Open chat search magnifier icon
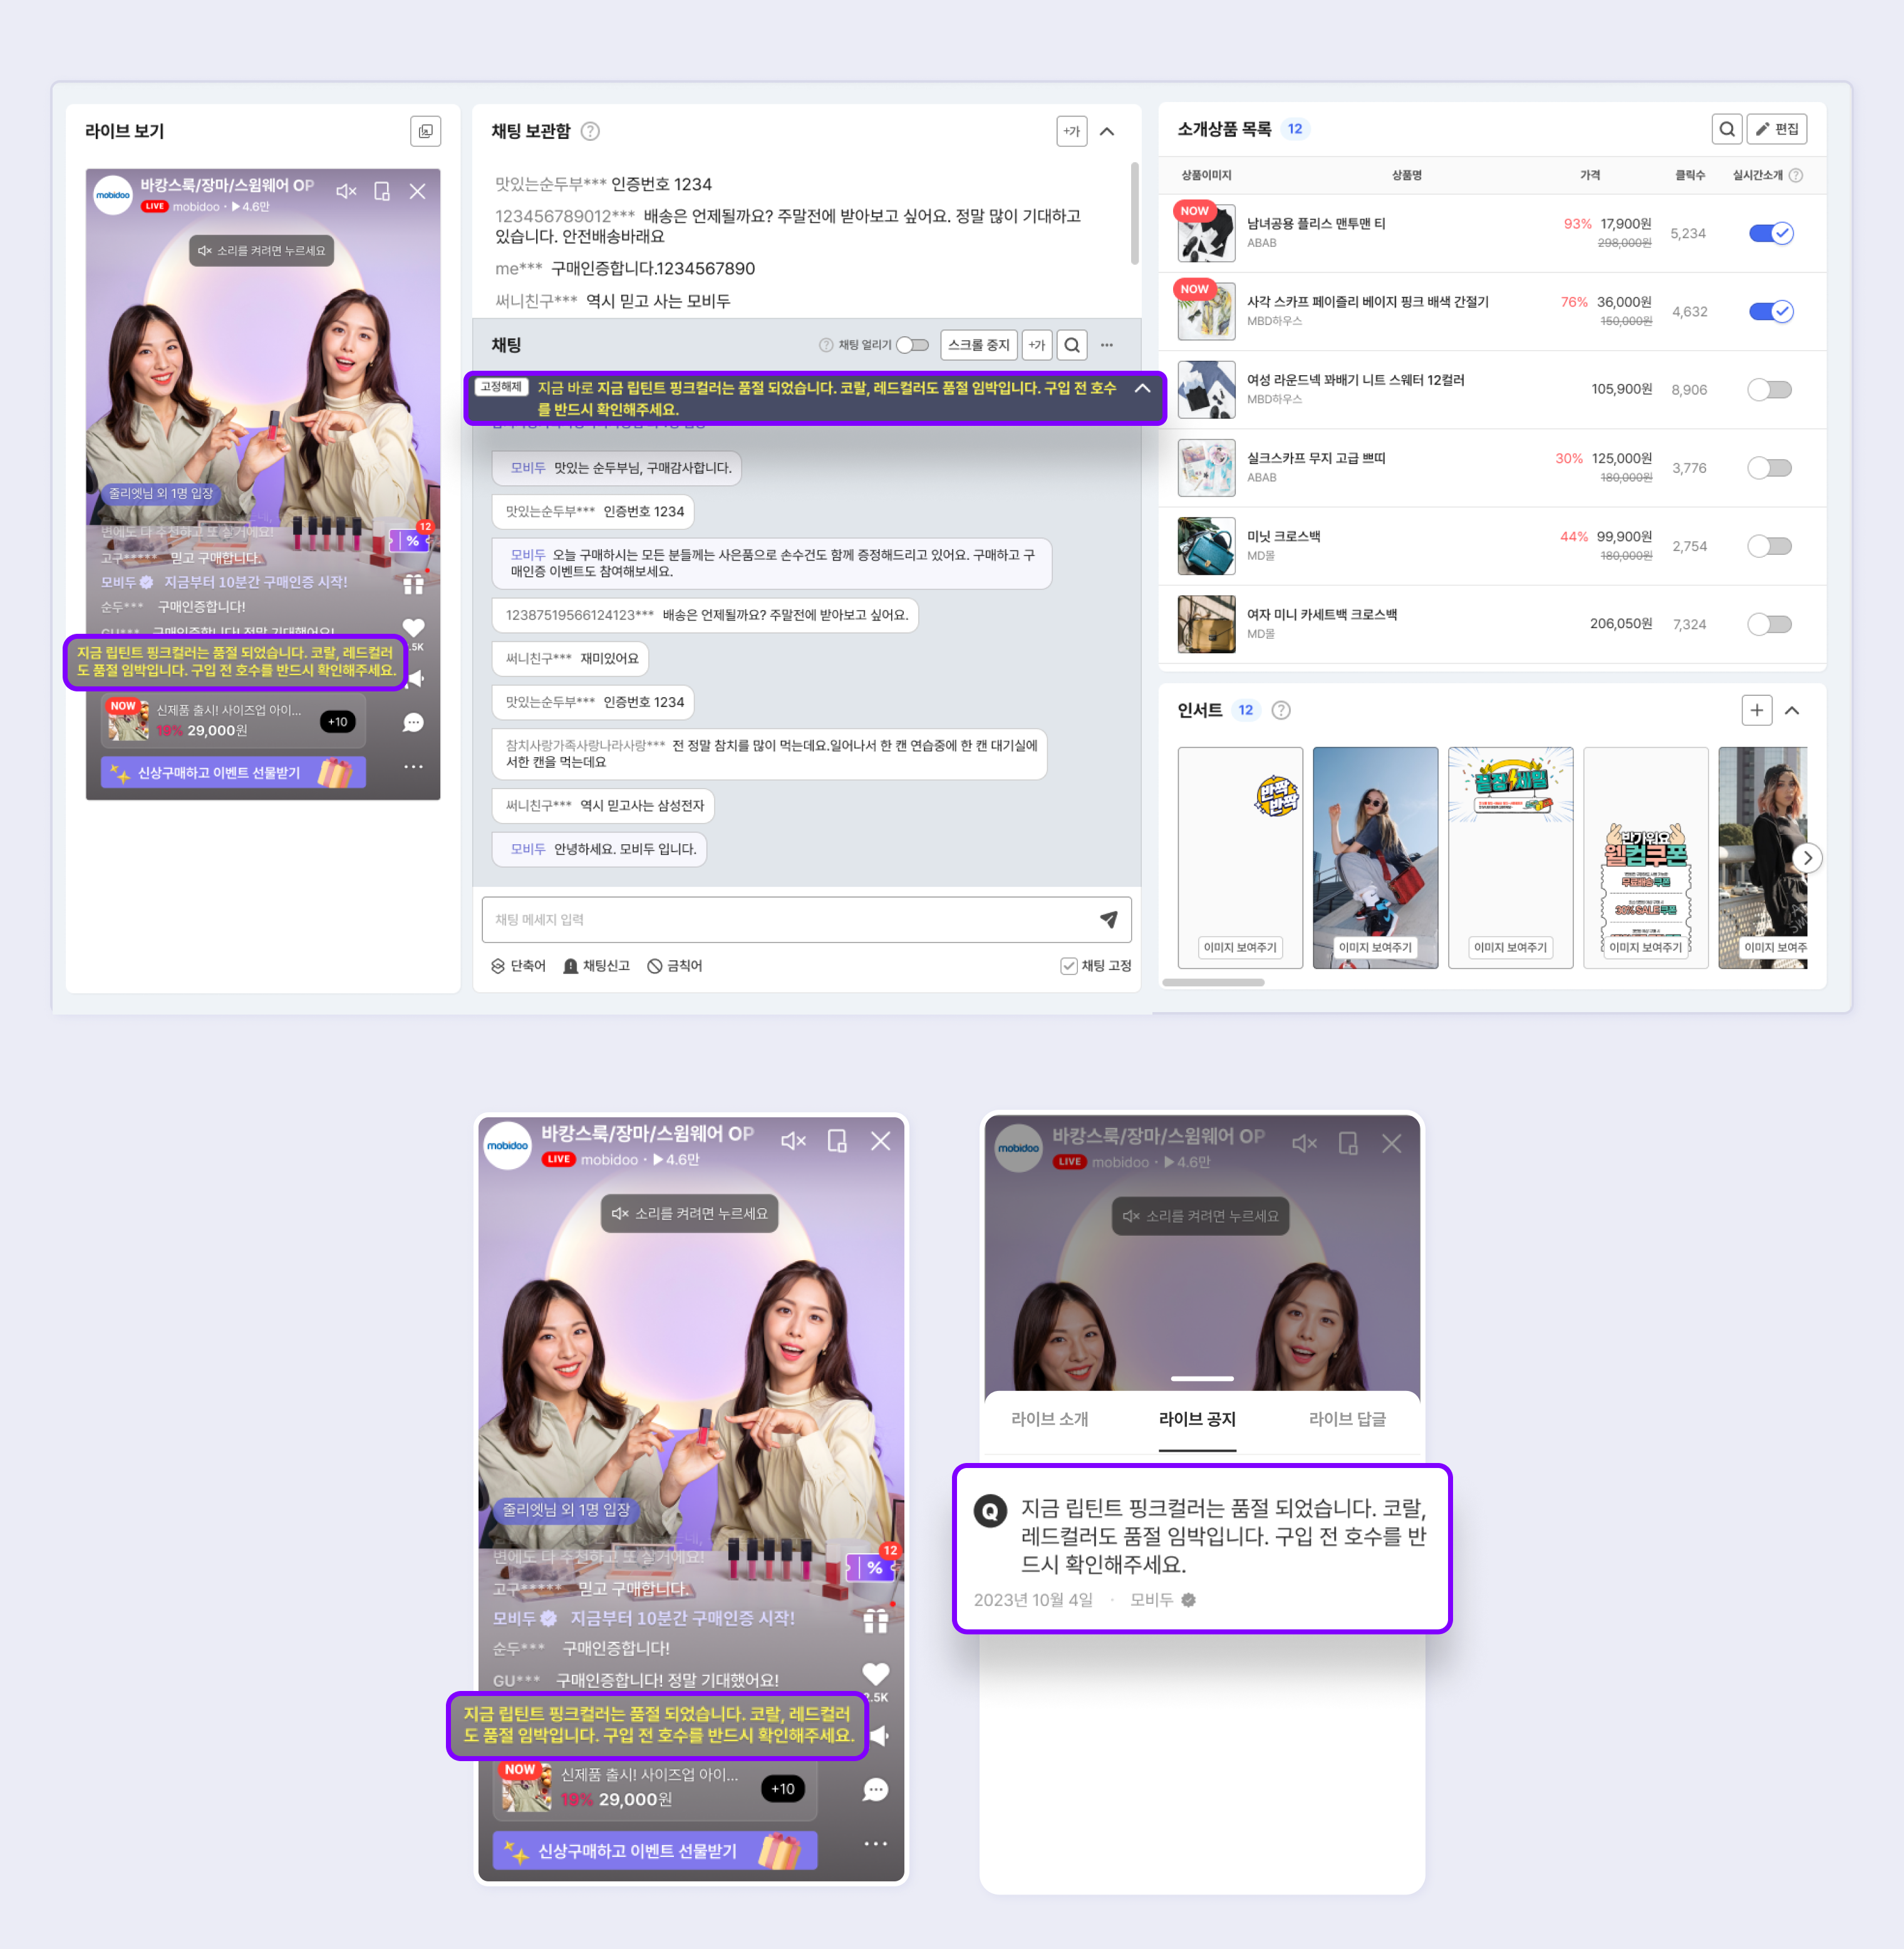The height and width of the screenshot is (1949, 1904). [1071, 345]
